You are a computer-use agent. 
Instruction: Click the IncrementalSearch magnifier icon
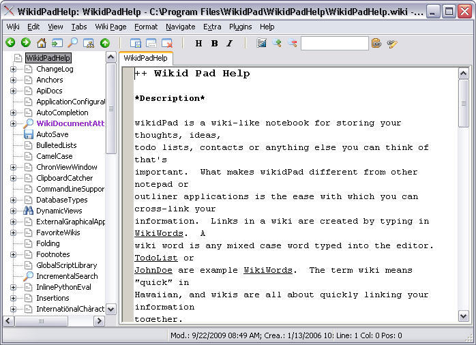pyautogui.click(x=28, y=276)
